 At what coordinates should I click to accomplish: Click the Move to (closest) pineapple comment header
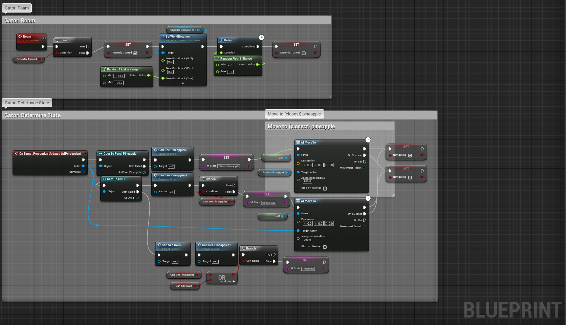coord(330,126)
